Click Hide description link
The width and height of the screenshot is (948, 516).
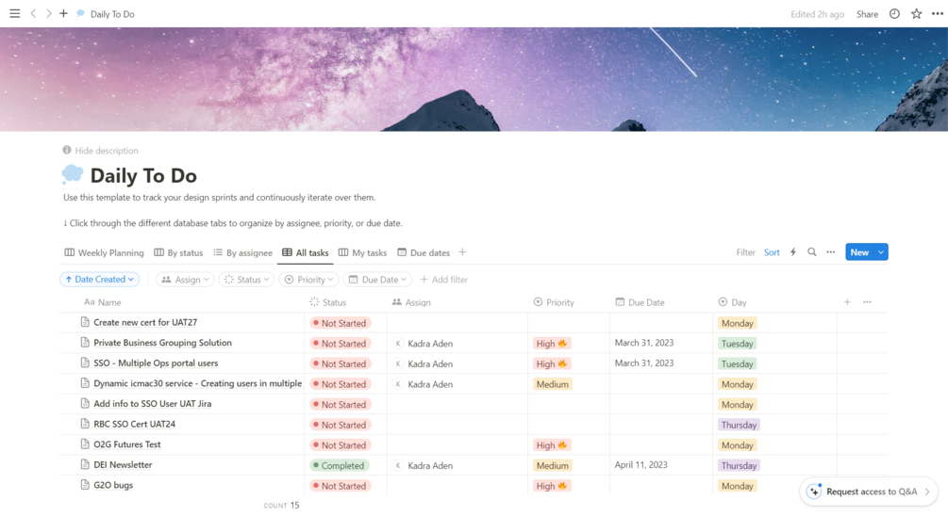107,151
